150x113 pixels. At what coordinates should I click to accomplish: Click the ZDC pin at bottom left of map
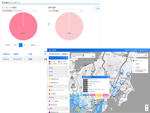(80, 106)
